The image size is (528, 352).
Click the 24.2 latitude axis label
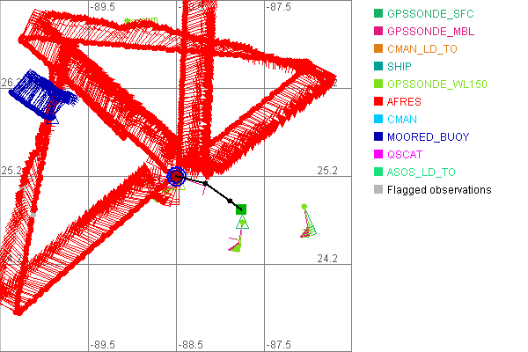[326, 259]
